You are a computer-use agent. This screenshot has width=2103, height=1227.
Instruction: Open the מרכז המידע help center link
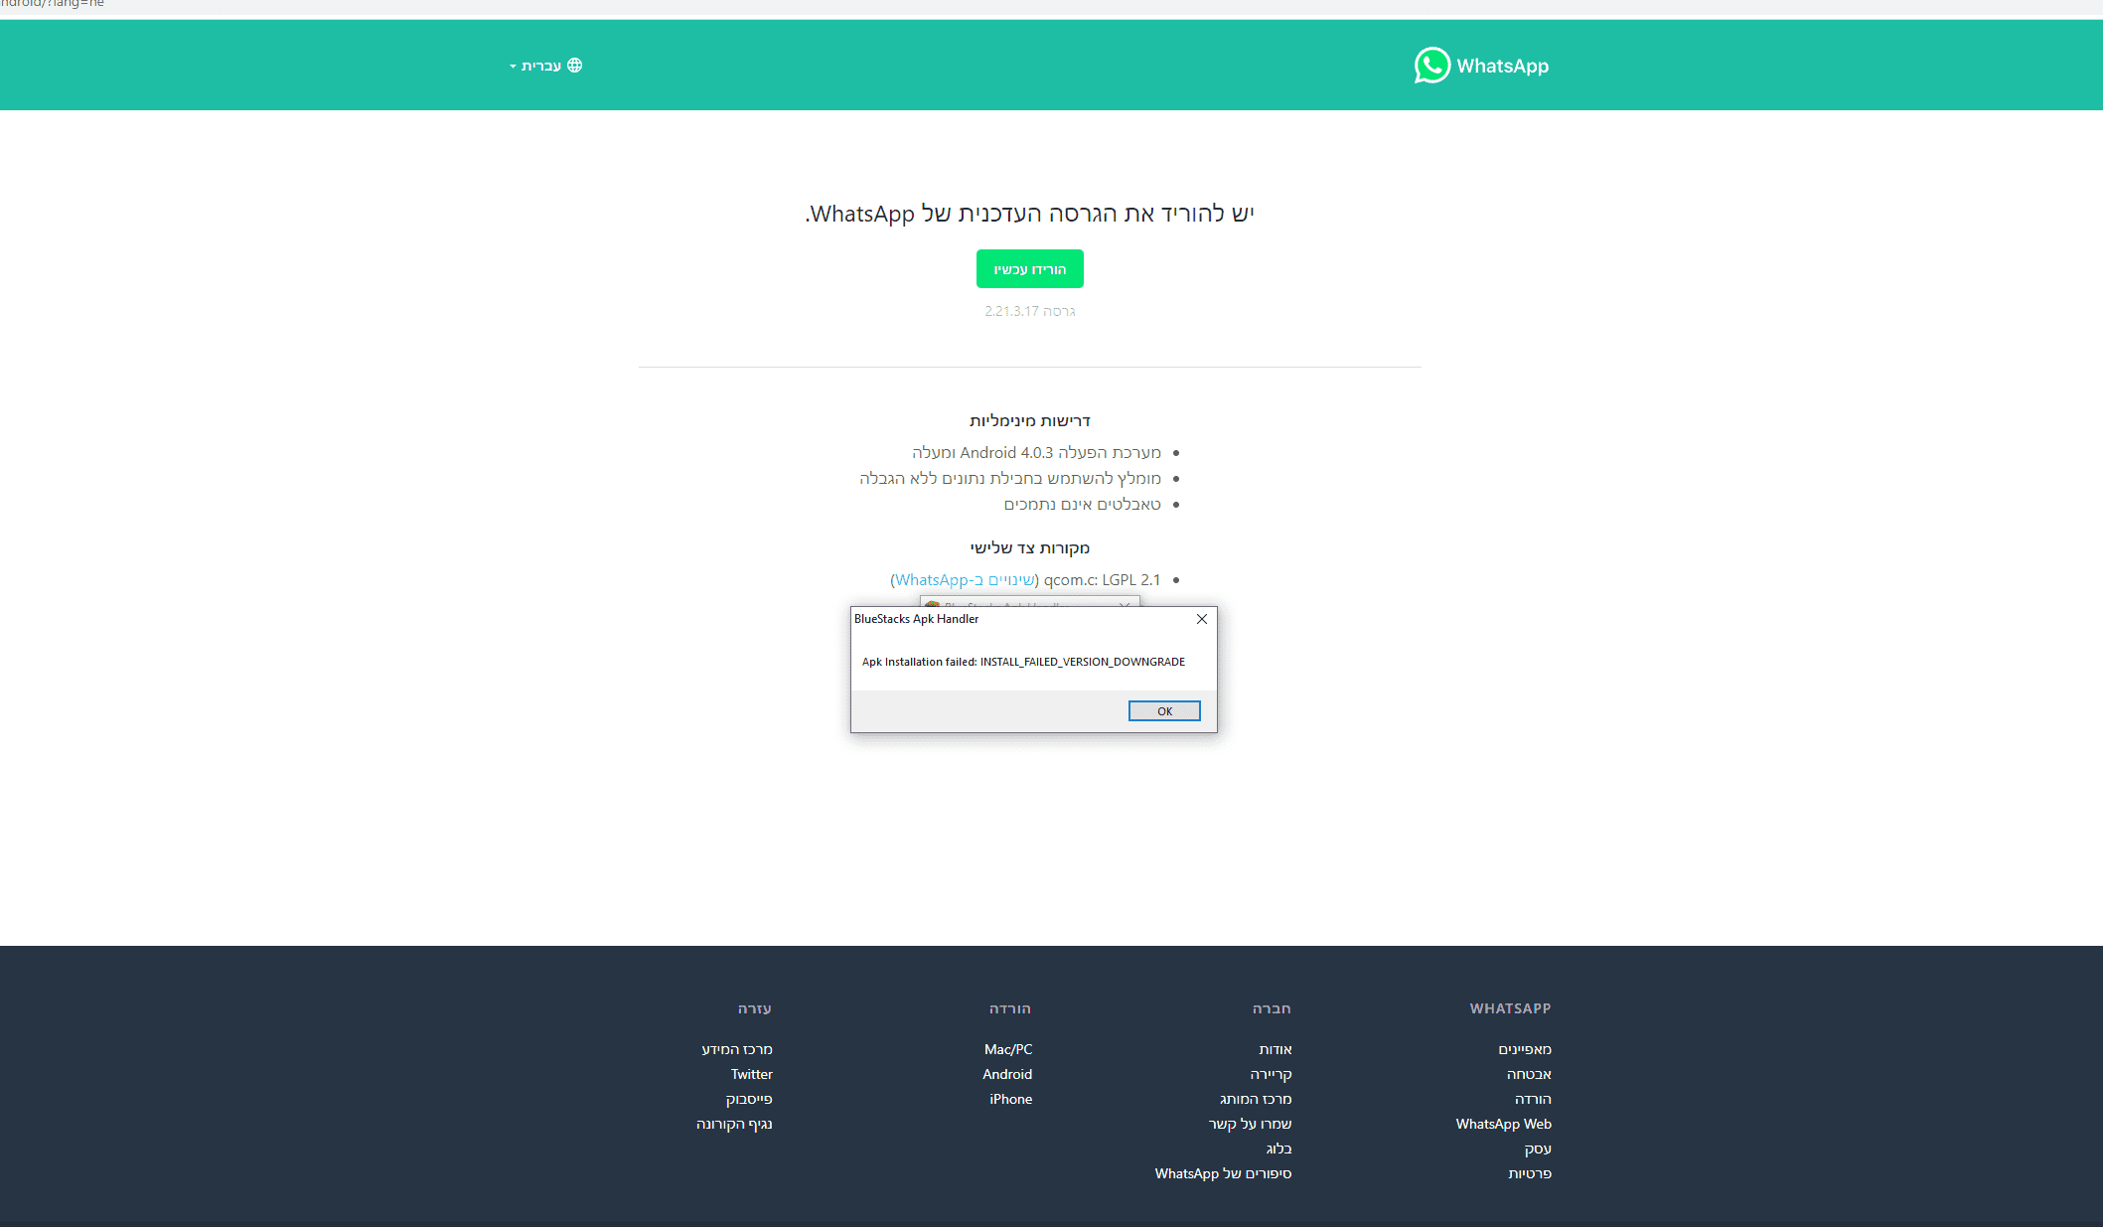736,1049
